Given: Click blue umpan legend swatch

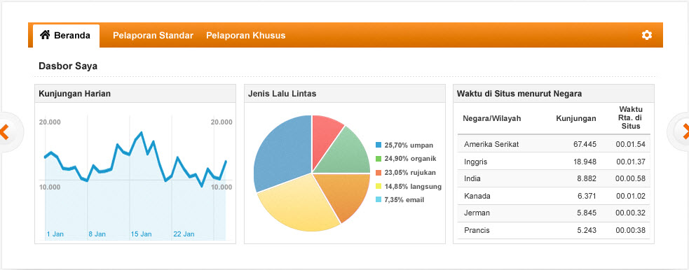Looking at the screenshot, I should pyautogui.click(x=378, y=145).
